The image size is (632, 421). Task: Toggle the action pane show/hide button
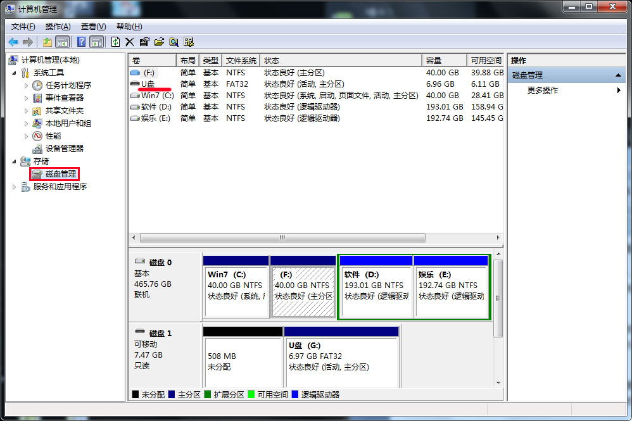click(96, 42)
